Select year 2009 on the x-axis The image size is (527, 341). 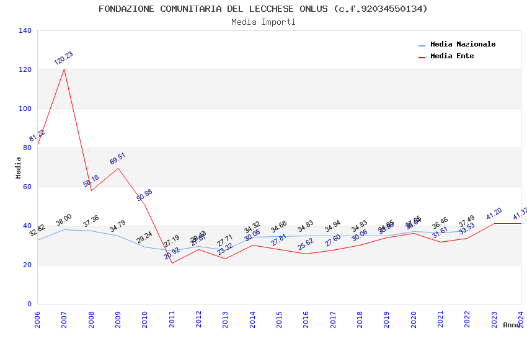click(x=118, y=319)
